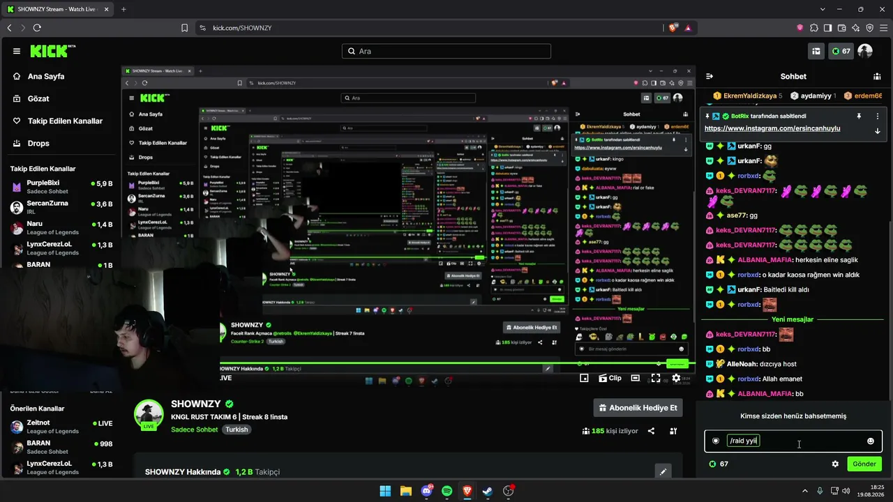Open LynxCerezLoL in followed channels
893x502 pixels.
[61, 248]
